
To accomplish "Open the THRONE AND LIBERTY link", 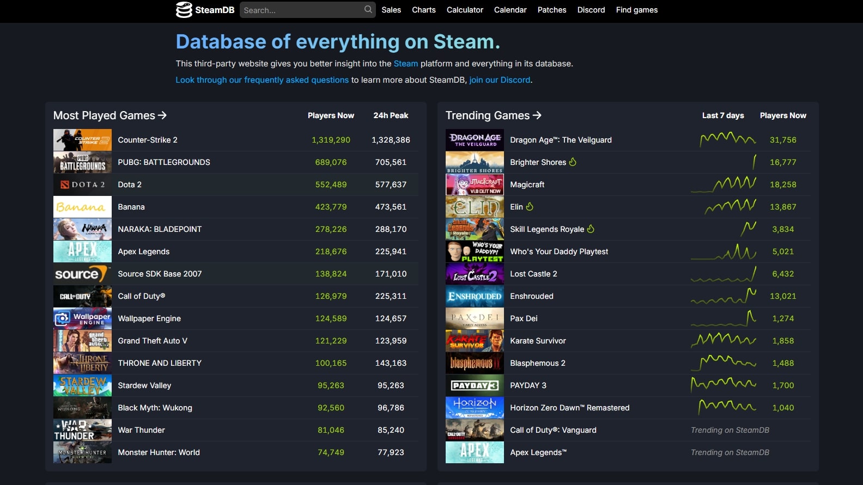I will (x=160, y=363).
